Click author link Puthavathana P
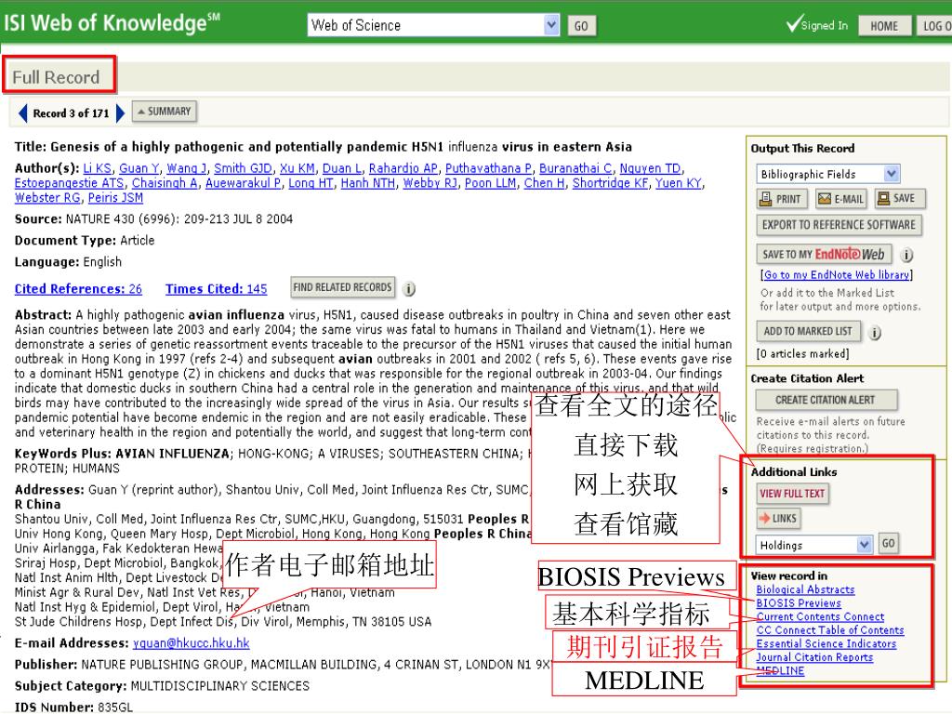Viewport: 952px width, 714px height. click(489, 169)
